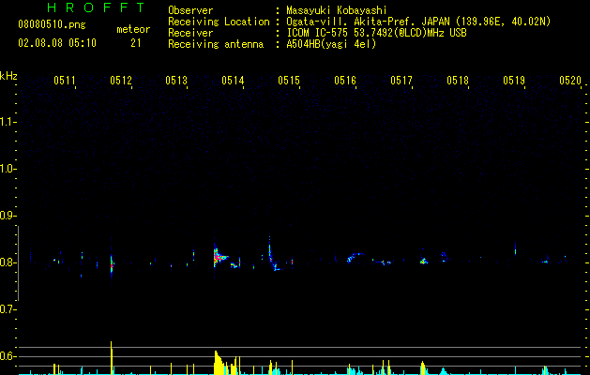Click the tallest yellow intensity bar near 0512
The image size is (590, 375).
[x=112, y=358]
